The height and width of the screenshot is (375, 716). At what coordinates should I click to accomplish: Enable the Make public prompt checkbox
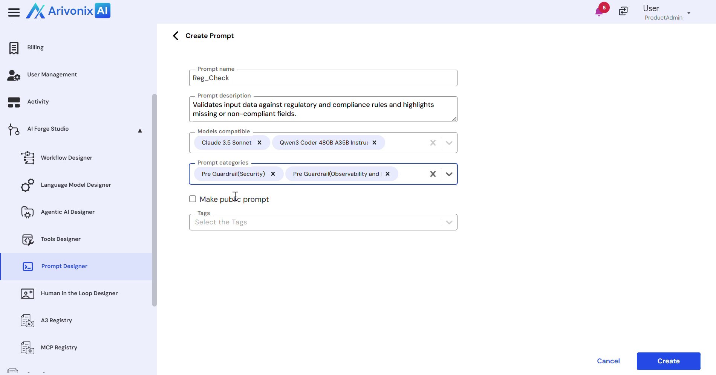(x=193, y=199)
